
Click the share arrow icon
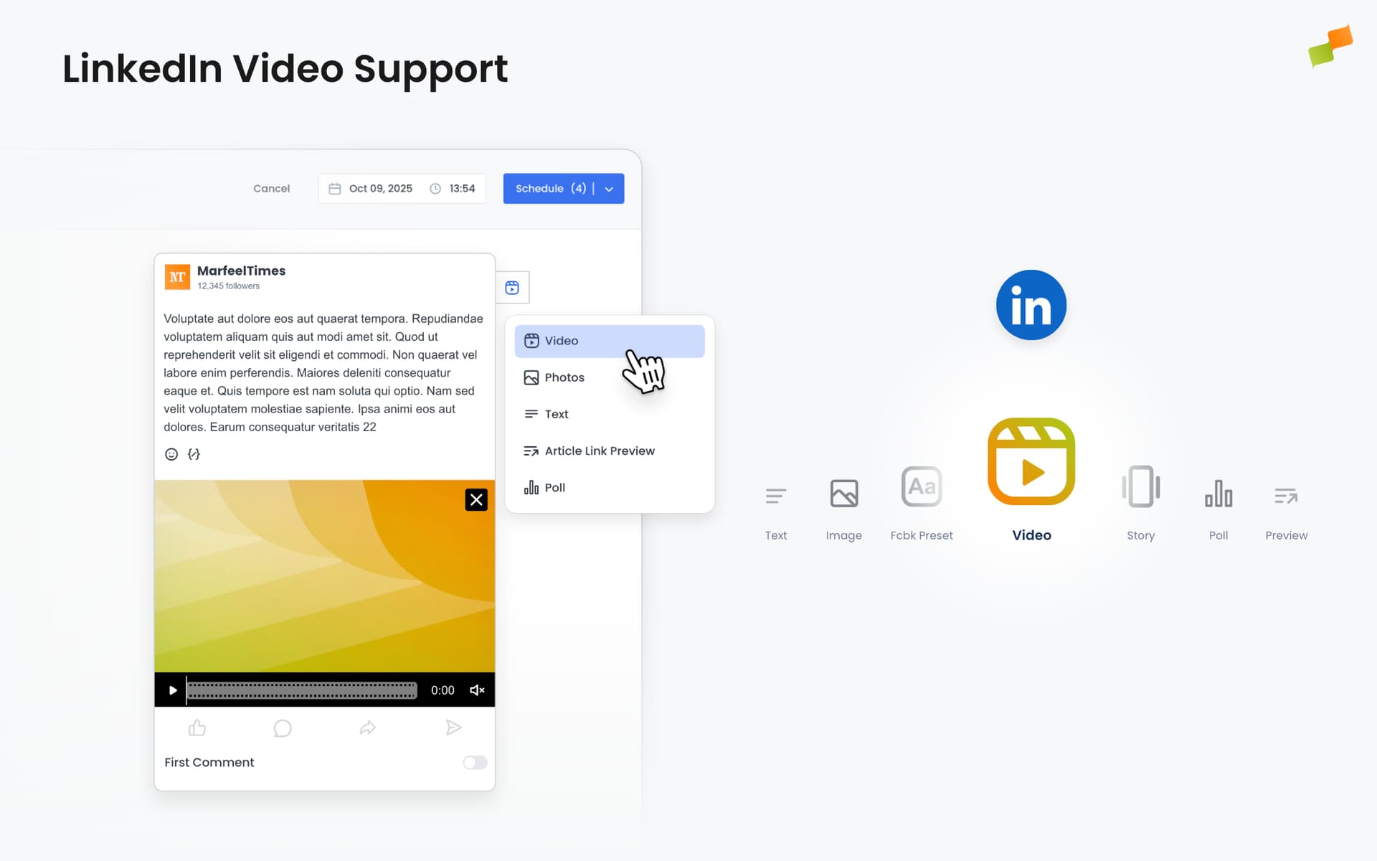pos(367,728)
